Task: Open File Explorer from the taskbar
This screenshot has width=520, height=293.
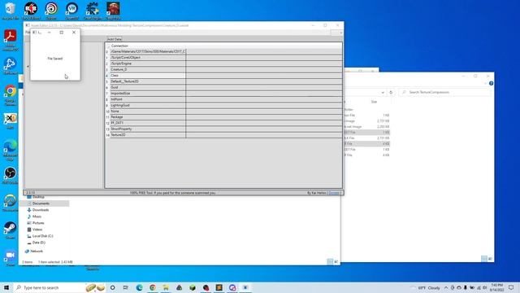Action: click(166, 287)
